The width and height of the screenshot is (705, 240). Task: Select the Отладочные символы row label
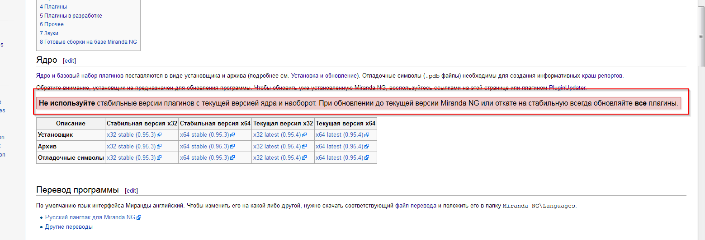click(x=71, y=158)
